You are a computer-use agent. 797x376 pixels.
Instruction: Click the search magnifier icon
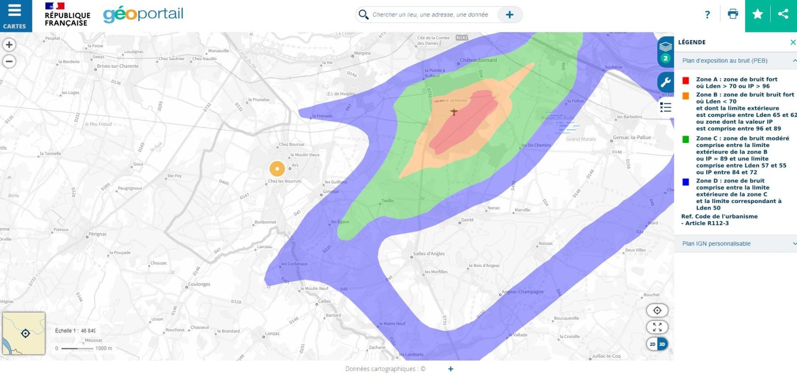(364, 15)
